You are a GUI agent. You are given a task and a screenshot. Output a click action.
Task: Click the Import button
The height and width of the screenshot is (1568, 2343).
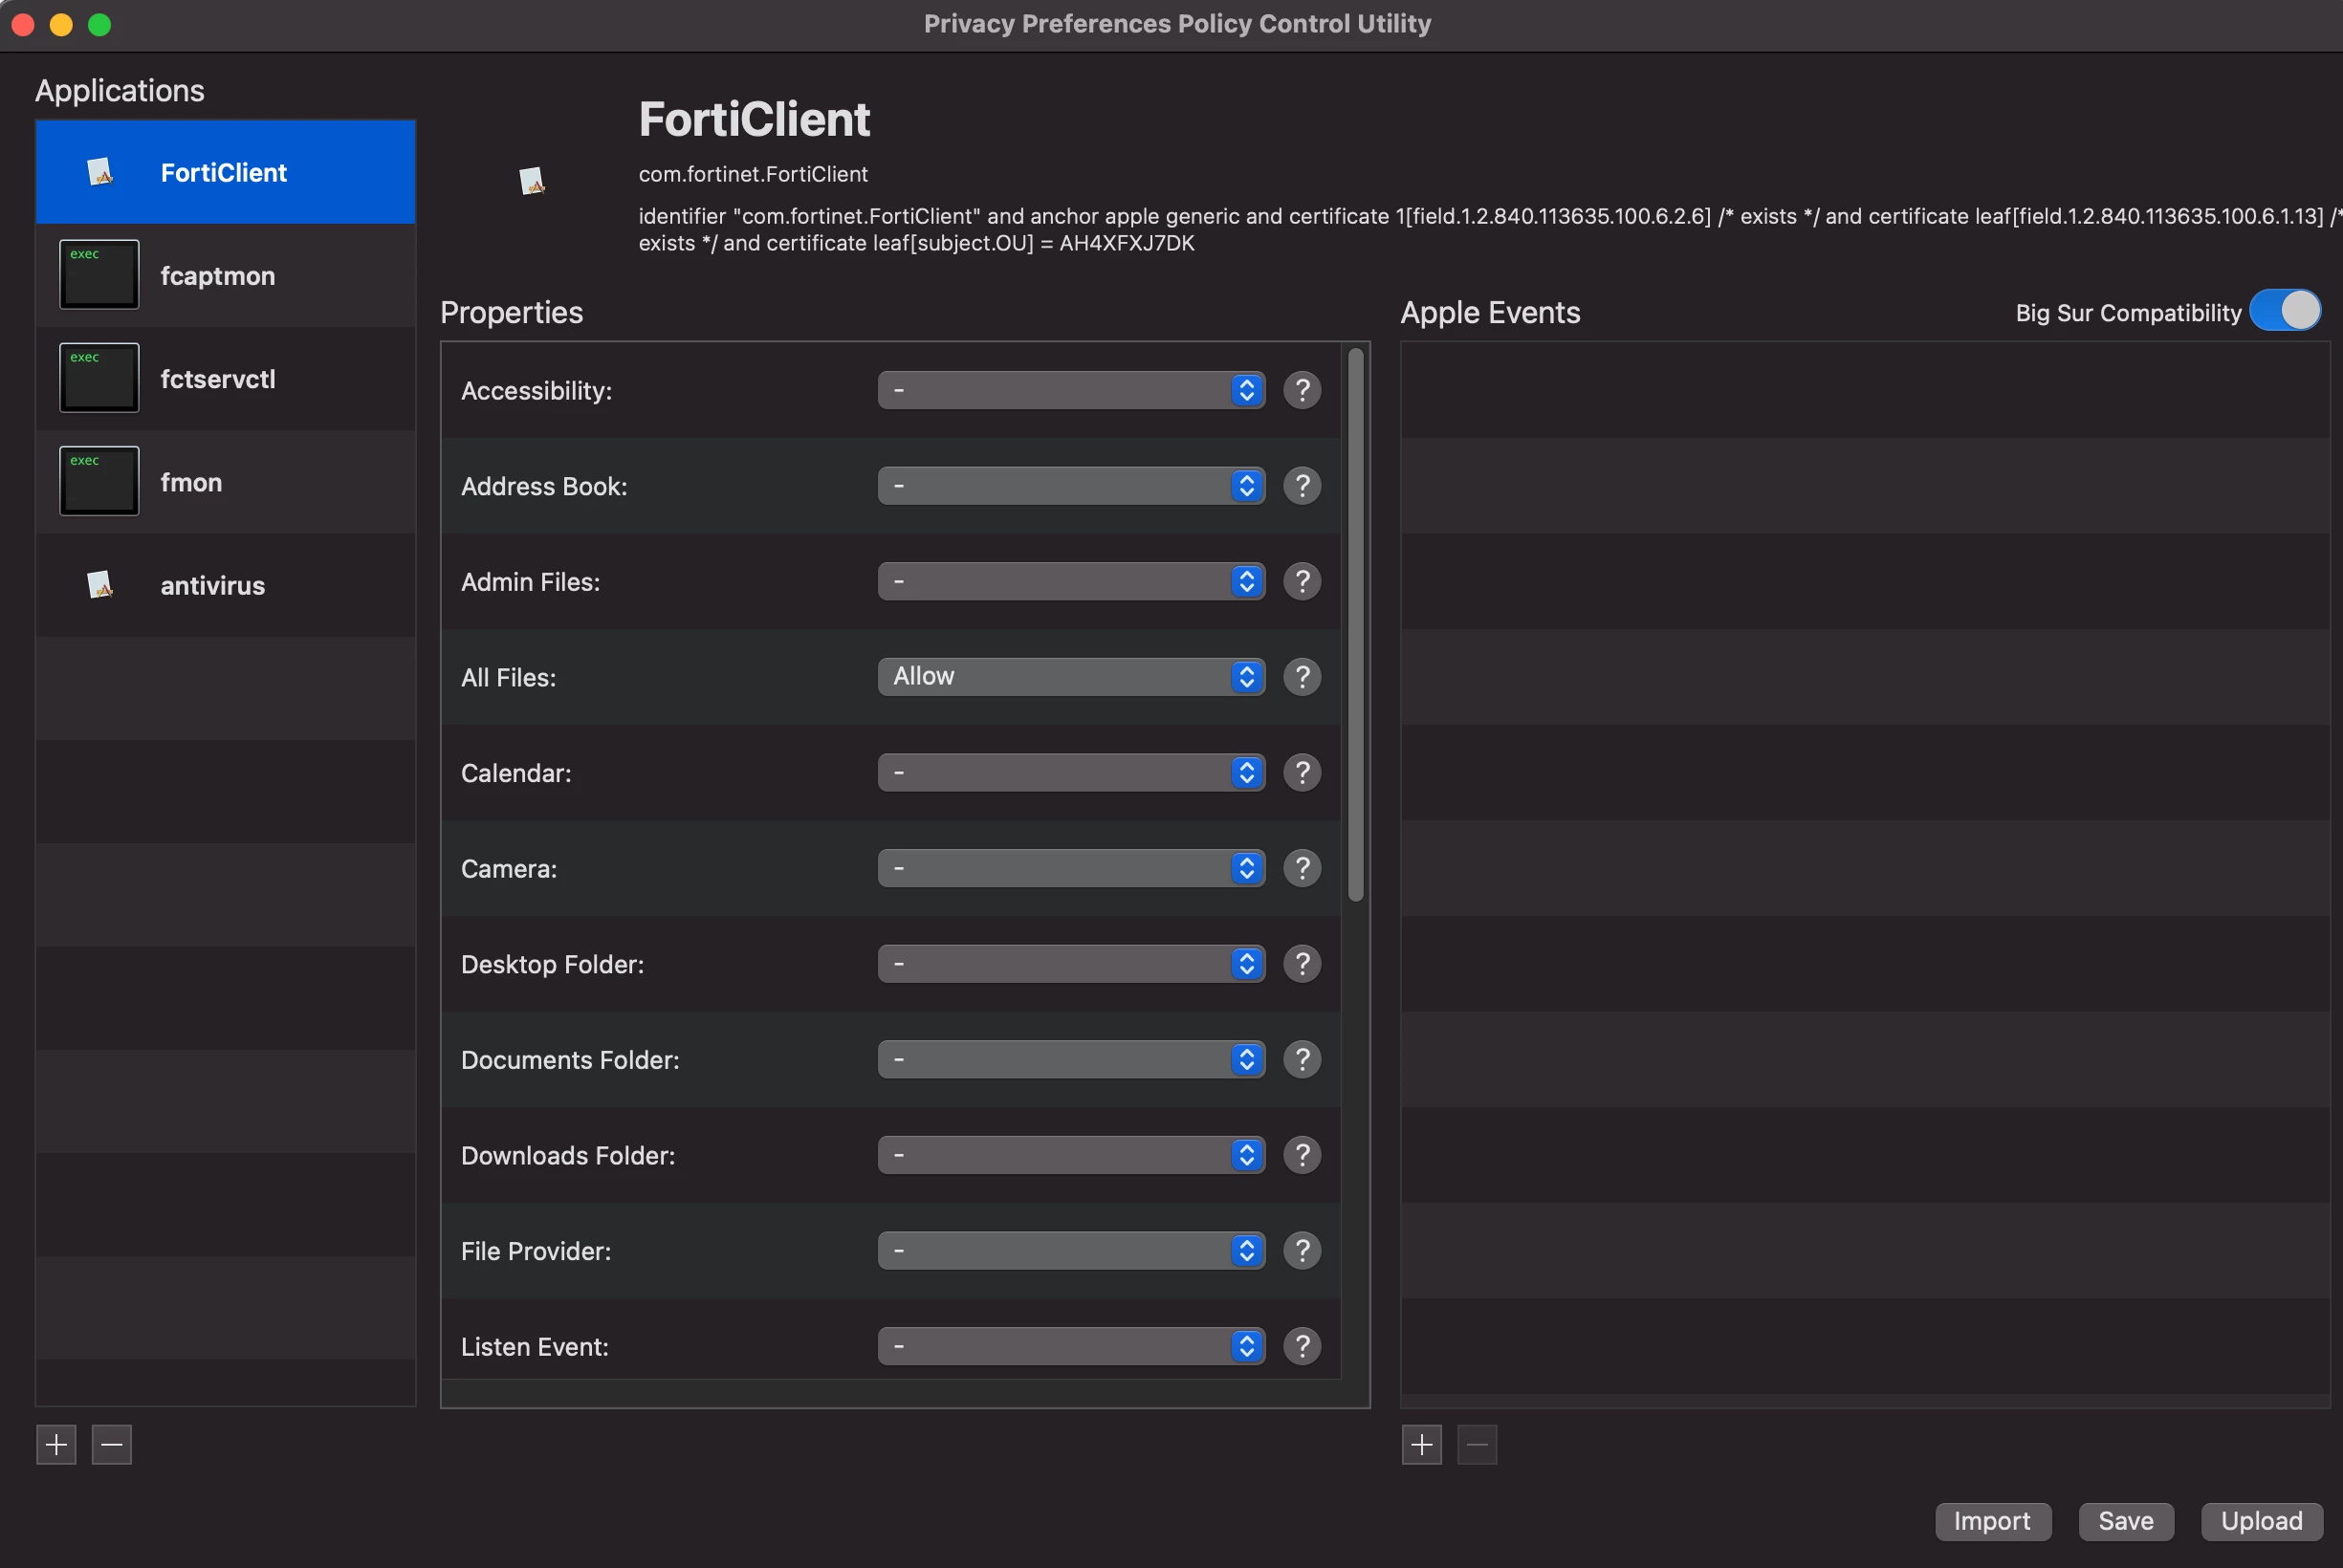click(x=1992, y=1521)
